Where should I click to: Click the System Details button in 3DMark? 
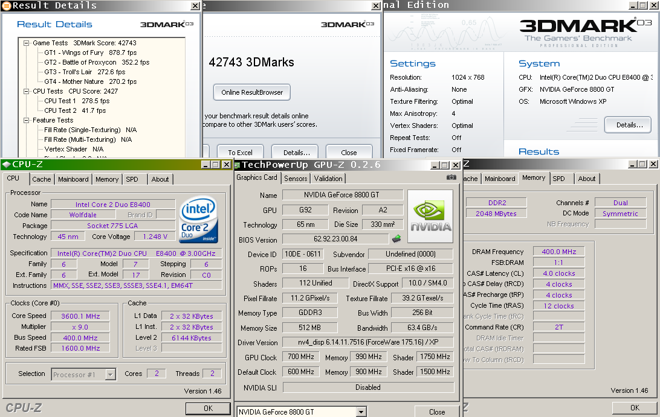629,125
